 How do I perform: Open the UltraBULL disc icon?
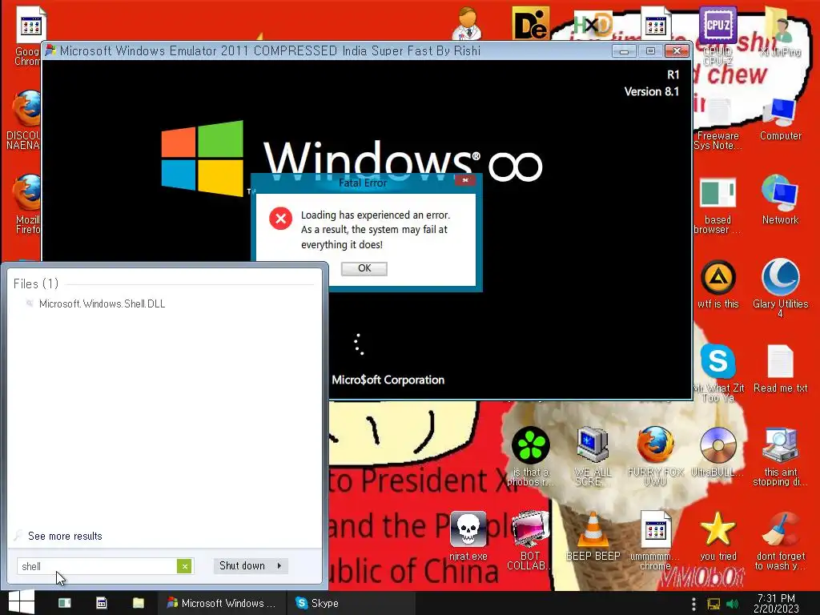(x=718, y=452)
